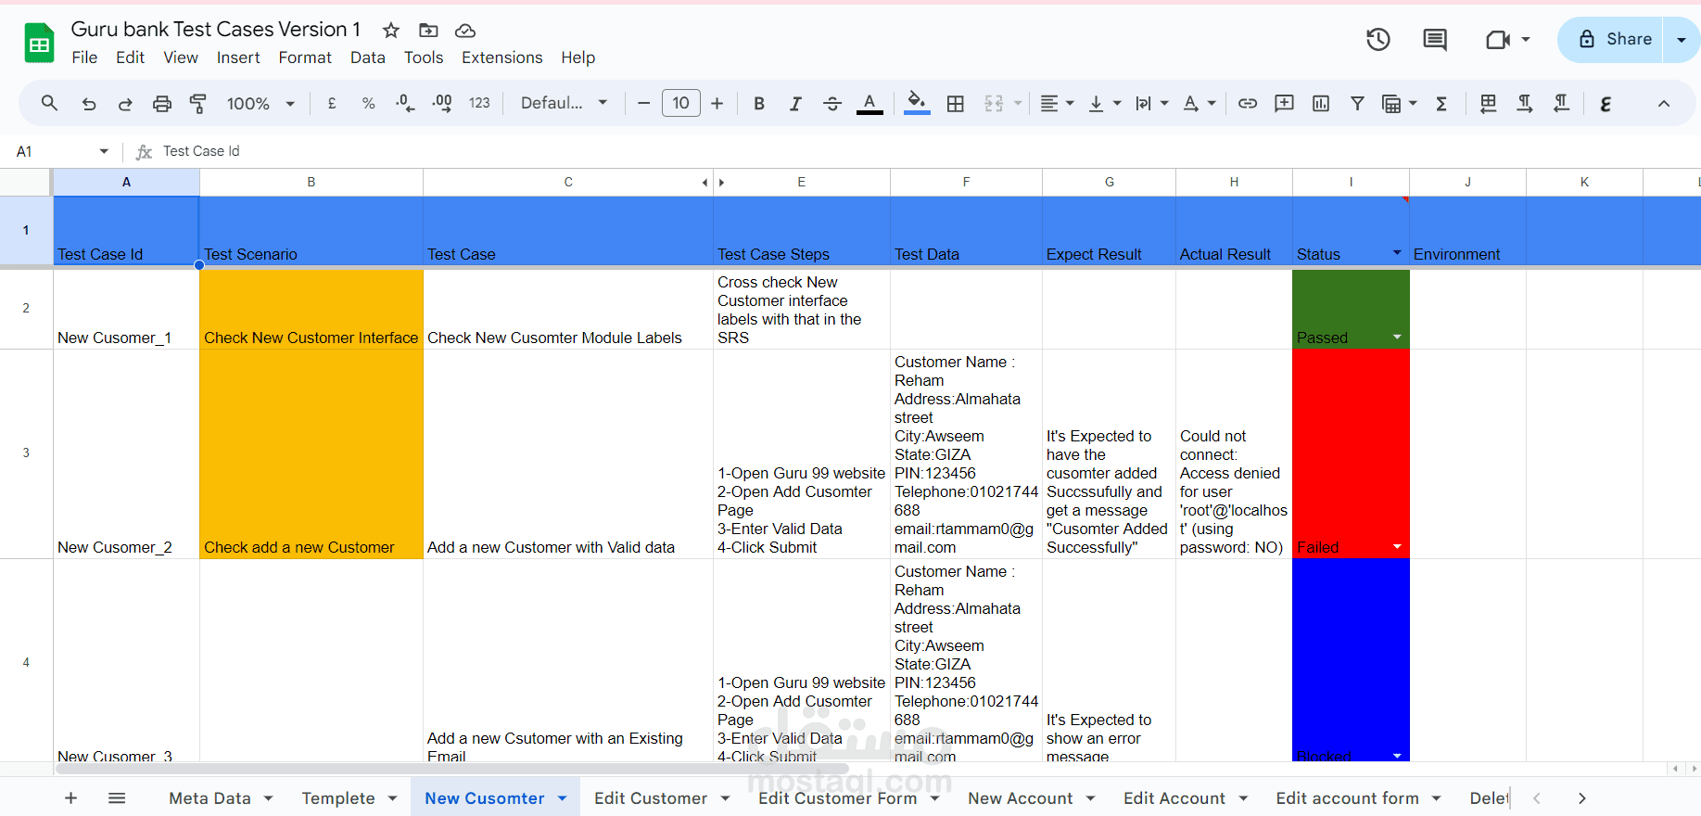Hide the toolbar menus
This screenshot has width=1701, height=816.
tap(1664, 103)
